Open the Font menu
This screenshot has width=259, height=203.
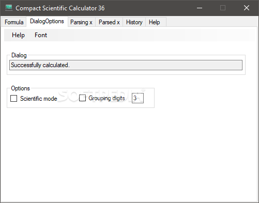tap(41, 35)
